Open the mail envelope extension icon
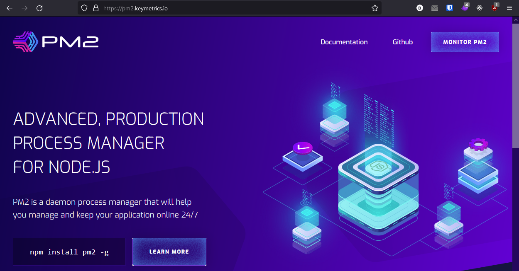Image resolution: width=519 pixels, height=271 pixels. point(435,8)
